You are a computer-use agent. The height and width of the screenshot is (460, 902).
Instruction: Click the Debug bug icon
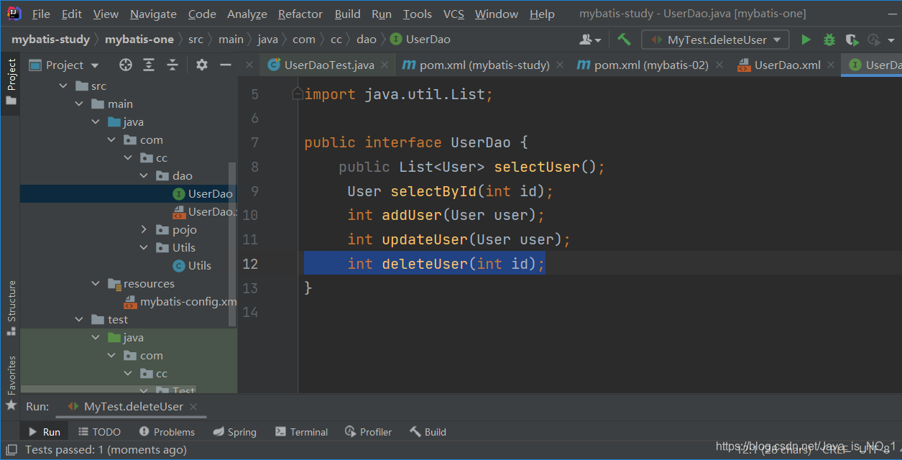[x=829, y=40]
